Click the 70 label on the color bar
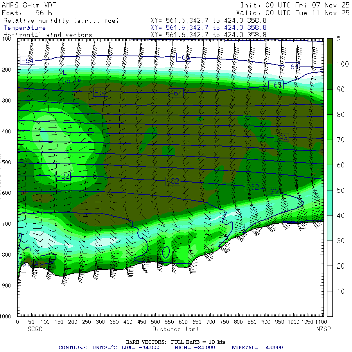 [x=341, y=140]
